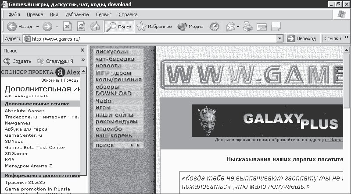Viewport: 351px width, 194px height.
Task: Open the обзоры site menu item
Action: (118, 87)
